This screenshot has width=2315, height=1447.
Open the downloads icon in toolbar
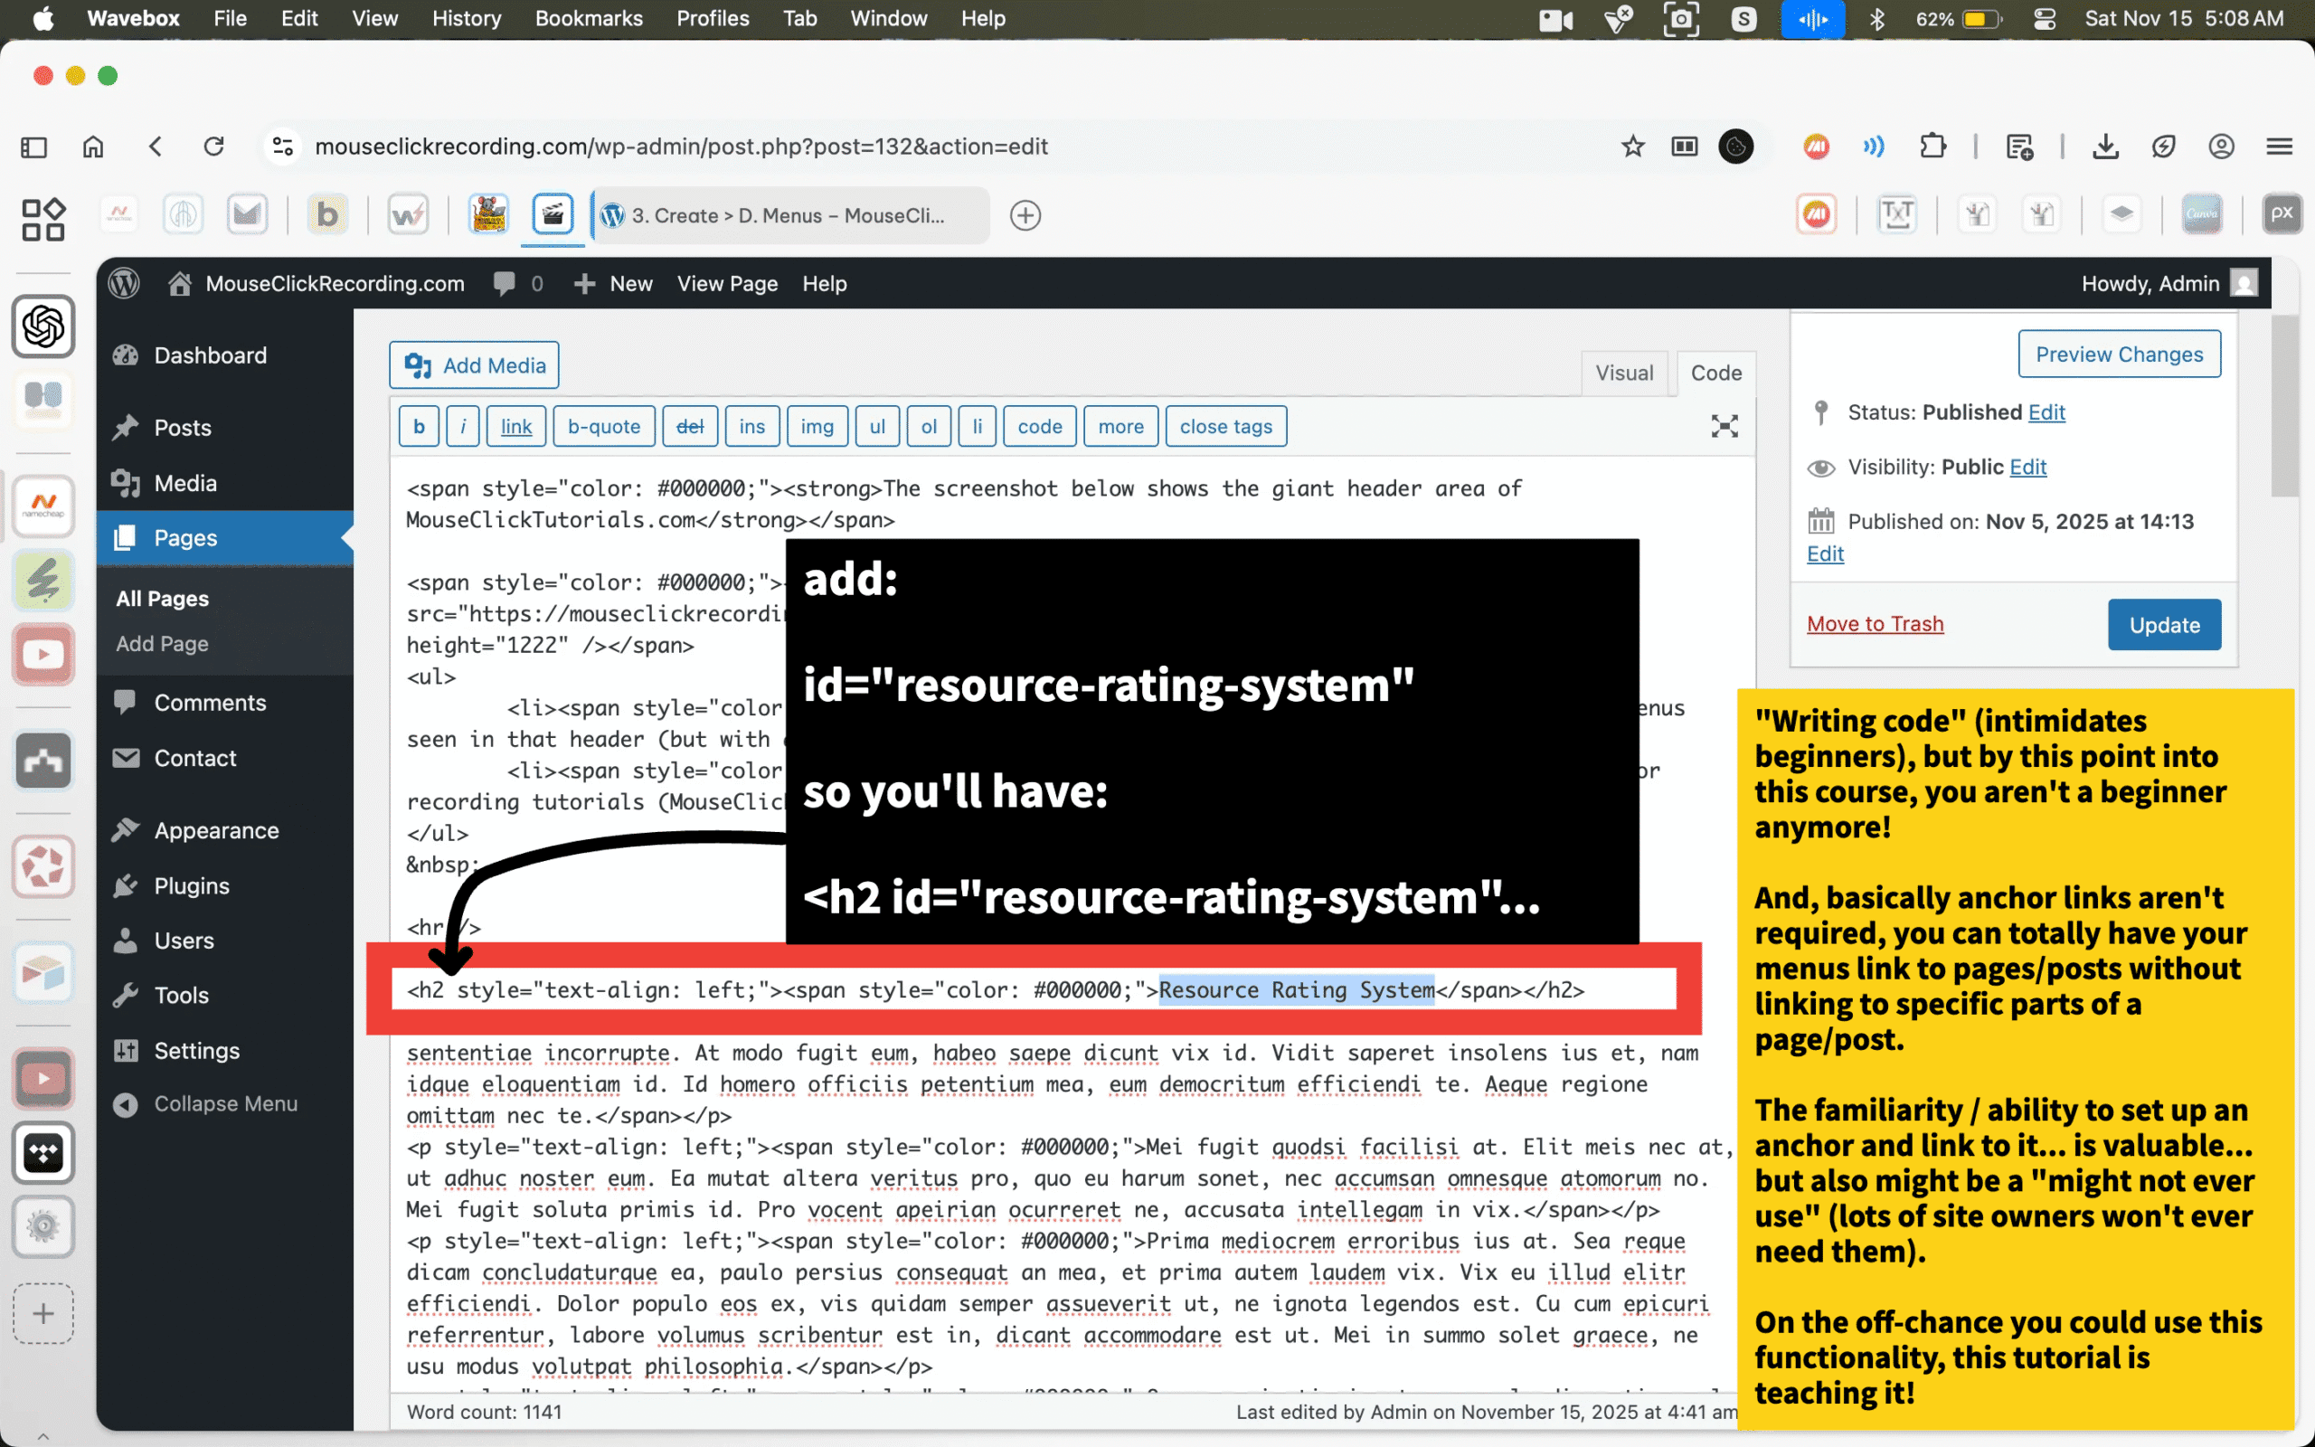coord(2104,147)
